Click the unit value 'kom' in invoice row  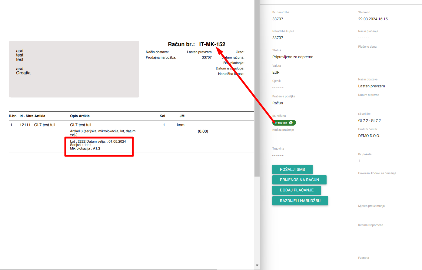[181, 125]
